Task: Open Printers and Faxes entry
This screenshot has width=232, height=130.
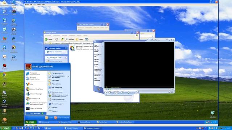Action: pyautogui.click(x=59, y=99)
